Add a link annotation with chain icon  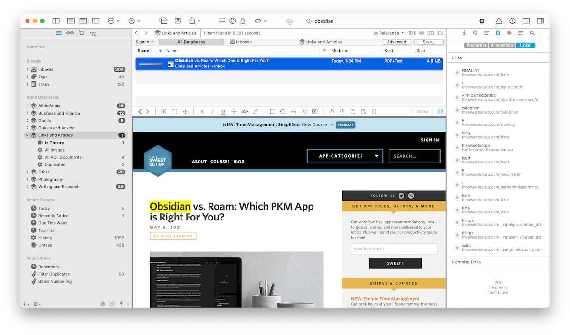click(256, 112)
